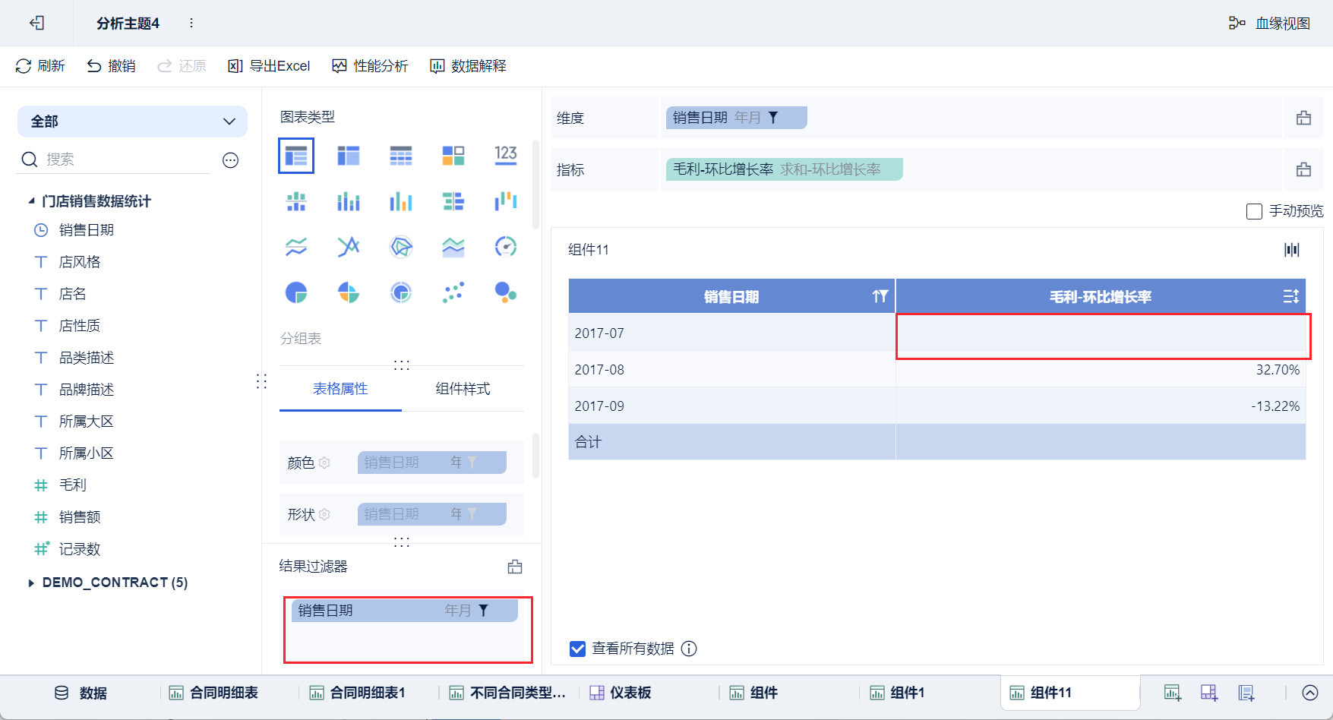
Task: Select the cross table chart type
Action: (x=349, y=156)
